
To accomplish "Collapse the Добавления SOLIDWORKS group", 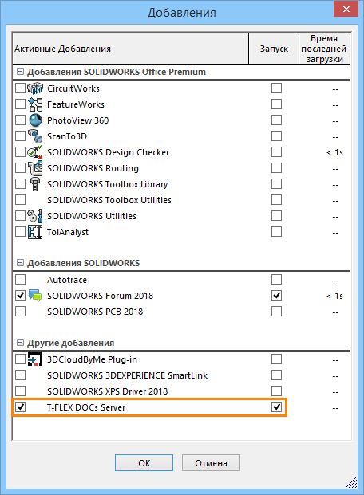I will pyautogui.click(x=20, y=263).
